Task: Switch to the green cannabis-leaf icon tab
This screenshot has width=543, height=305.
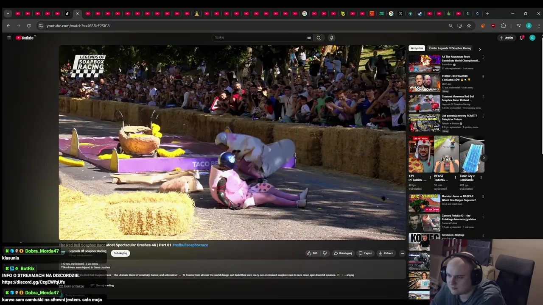Action: tap(449, 14)
